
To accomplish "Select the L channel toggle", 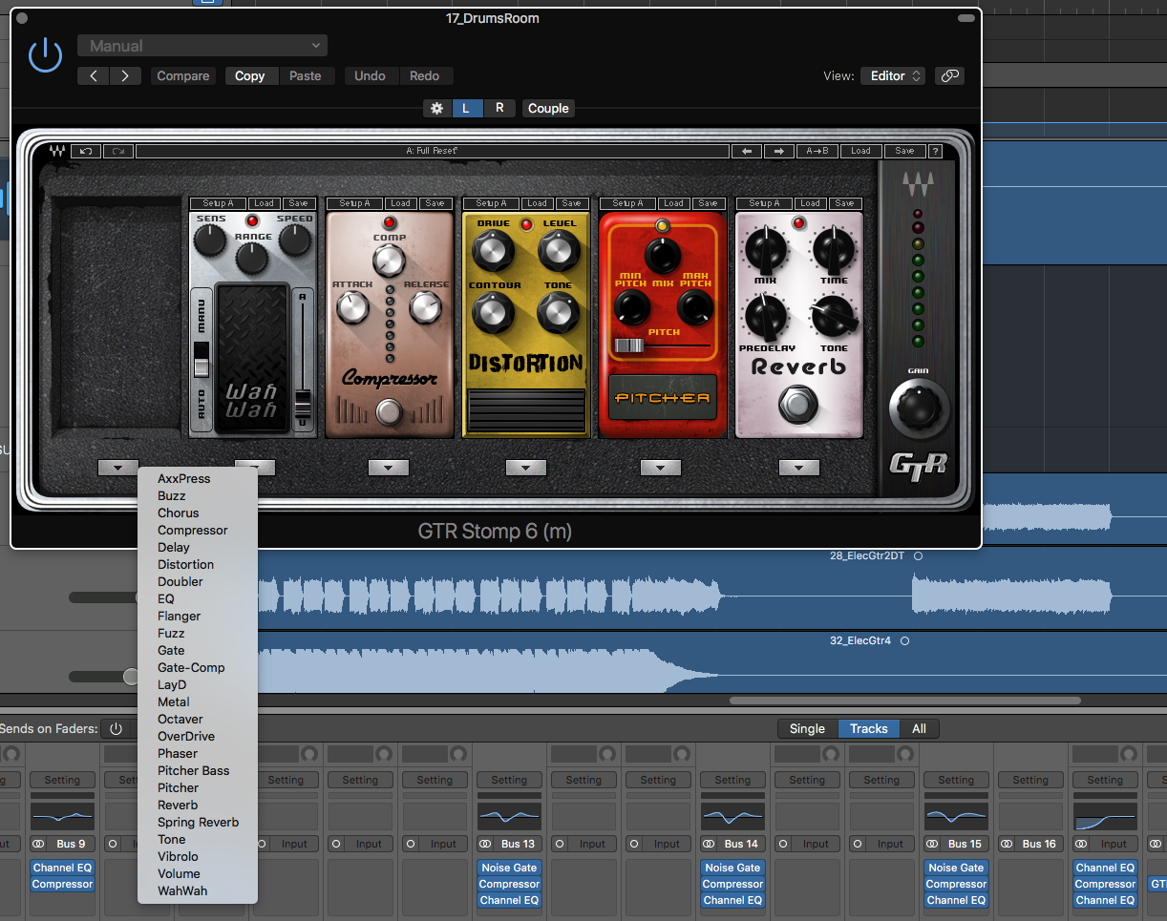I will 466,108.
